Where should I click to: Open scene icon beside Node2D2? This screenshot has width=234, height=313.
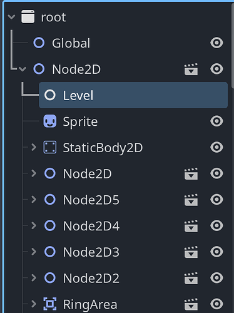[x=191, y=278]
